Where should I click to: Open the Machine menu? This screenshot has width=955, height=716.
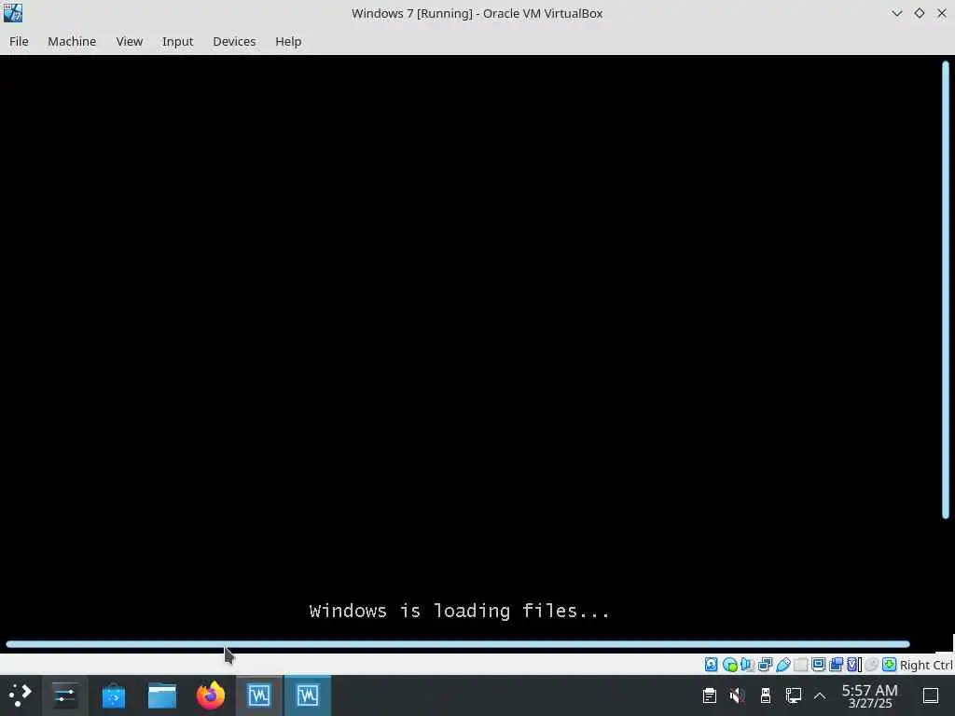tap(72, 41)
